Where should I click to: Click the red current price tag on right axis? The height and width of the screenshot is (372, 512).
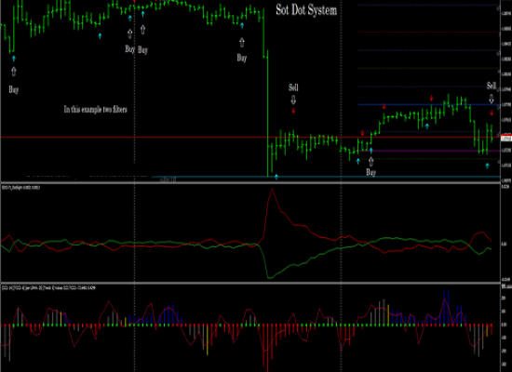(506, 138)
